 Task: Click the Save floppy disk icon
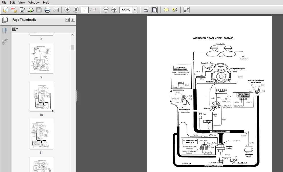pos(39,10)
